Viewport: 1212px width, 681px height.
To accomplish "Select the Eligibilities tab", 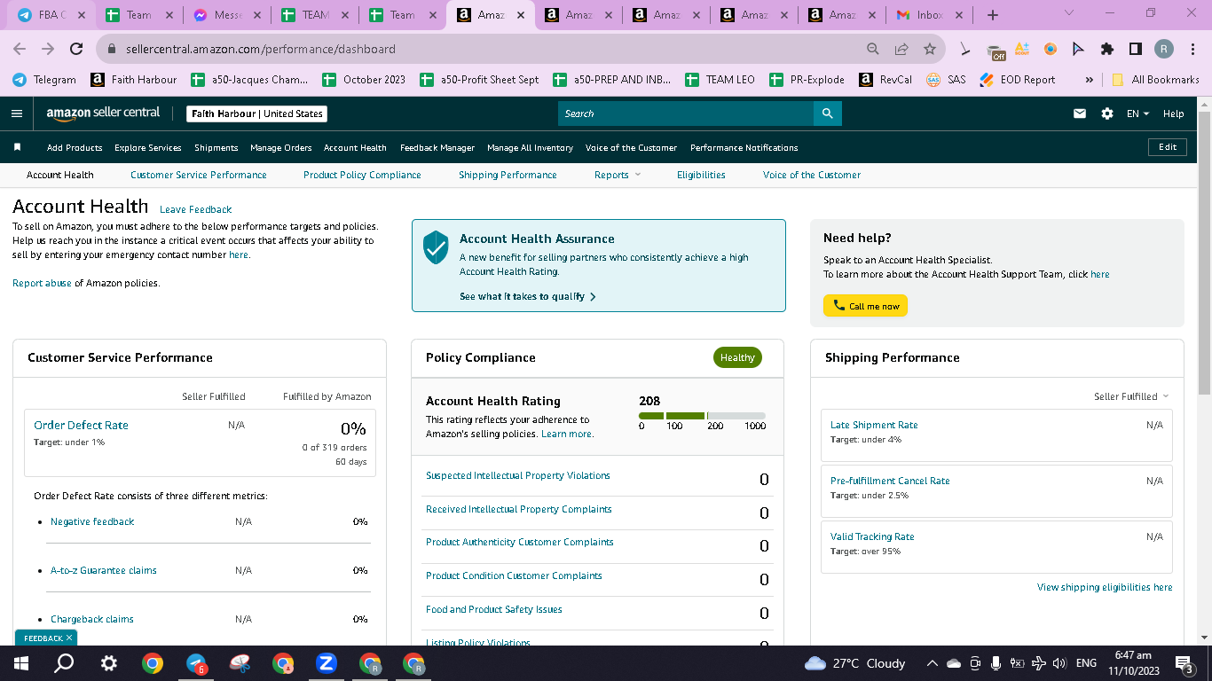I will [701, 175].
